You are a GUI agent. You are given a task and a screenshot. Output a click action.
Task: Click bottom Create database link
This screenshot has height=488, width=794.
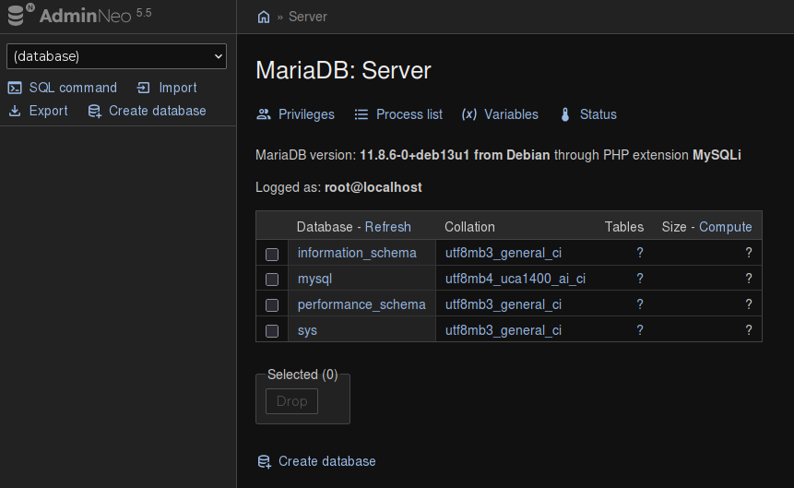click(x=327, y=461)
